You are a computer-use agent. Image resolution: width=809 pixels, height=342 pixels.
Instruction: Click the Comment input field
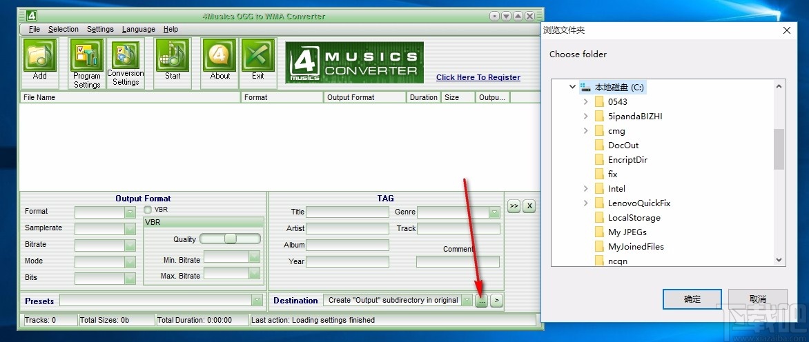click(x=458, y=261)
